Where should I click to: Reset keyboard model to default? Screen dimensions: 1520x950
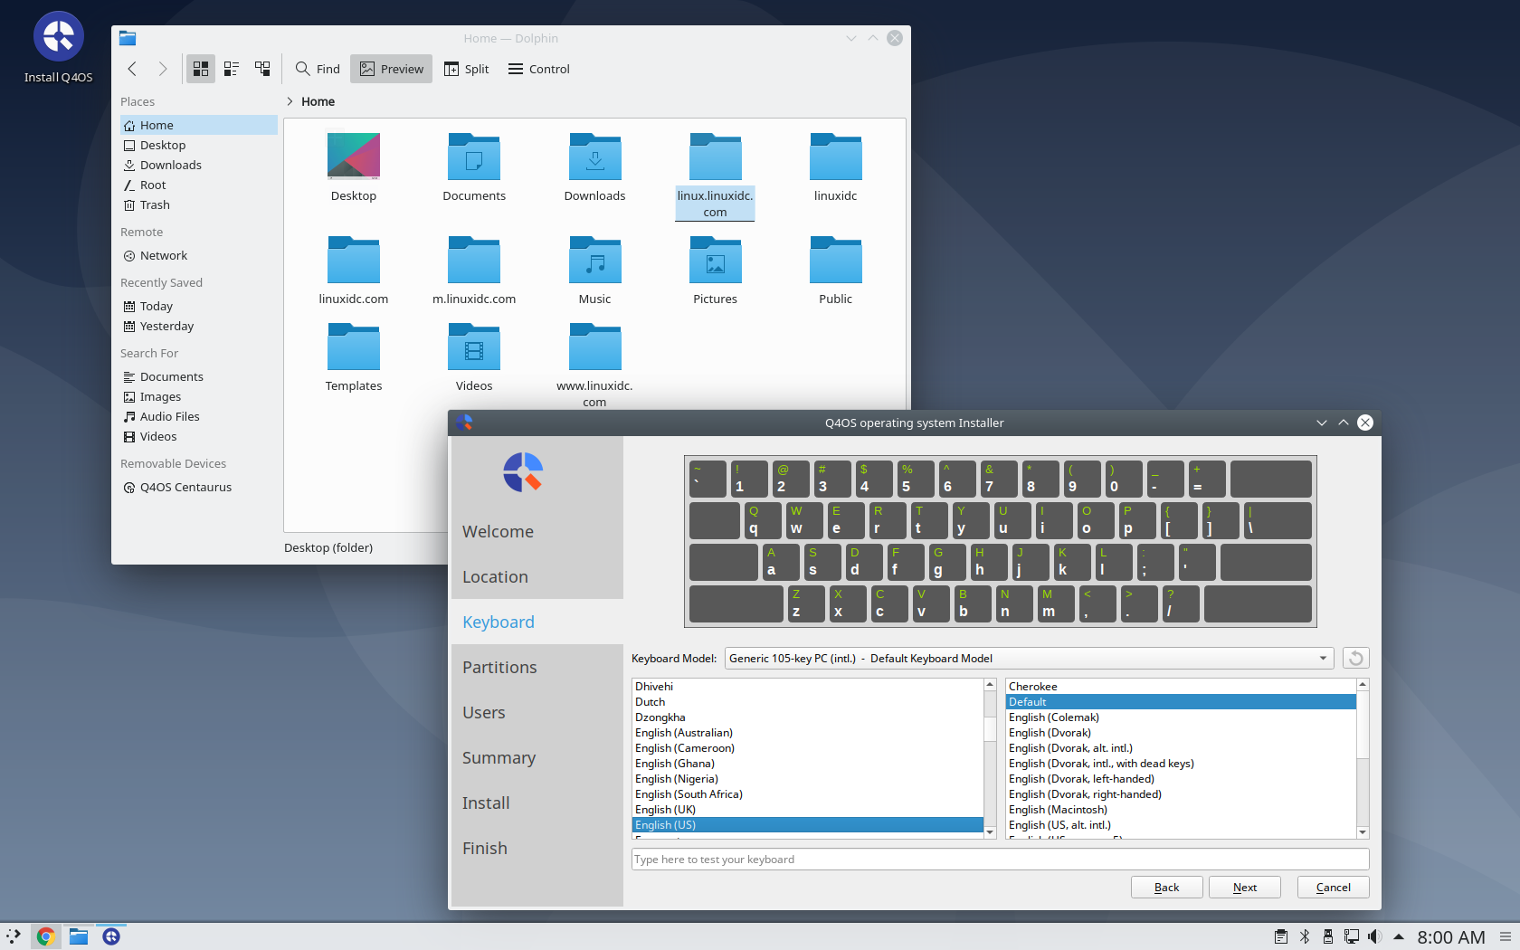tap(1355, 658)
